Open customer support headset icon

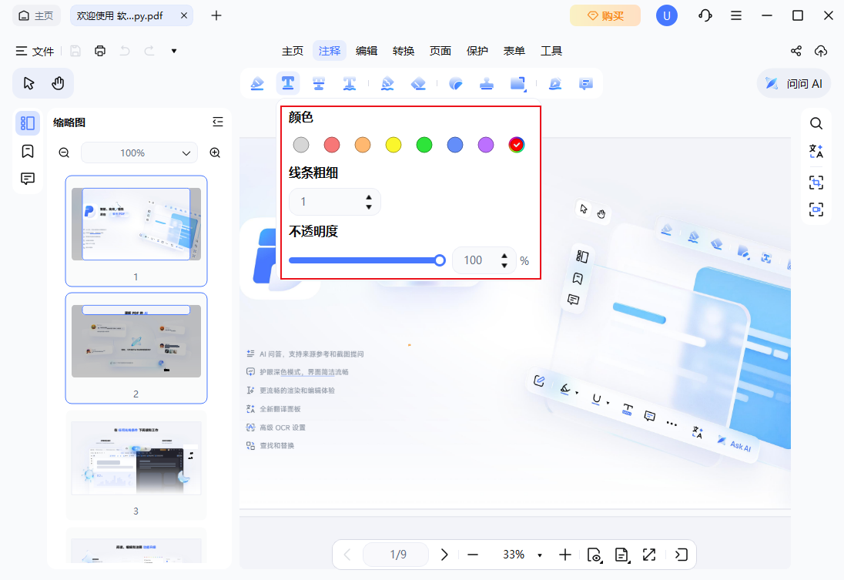click(705, 15)
